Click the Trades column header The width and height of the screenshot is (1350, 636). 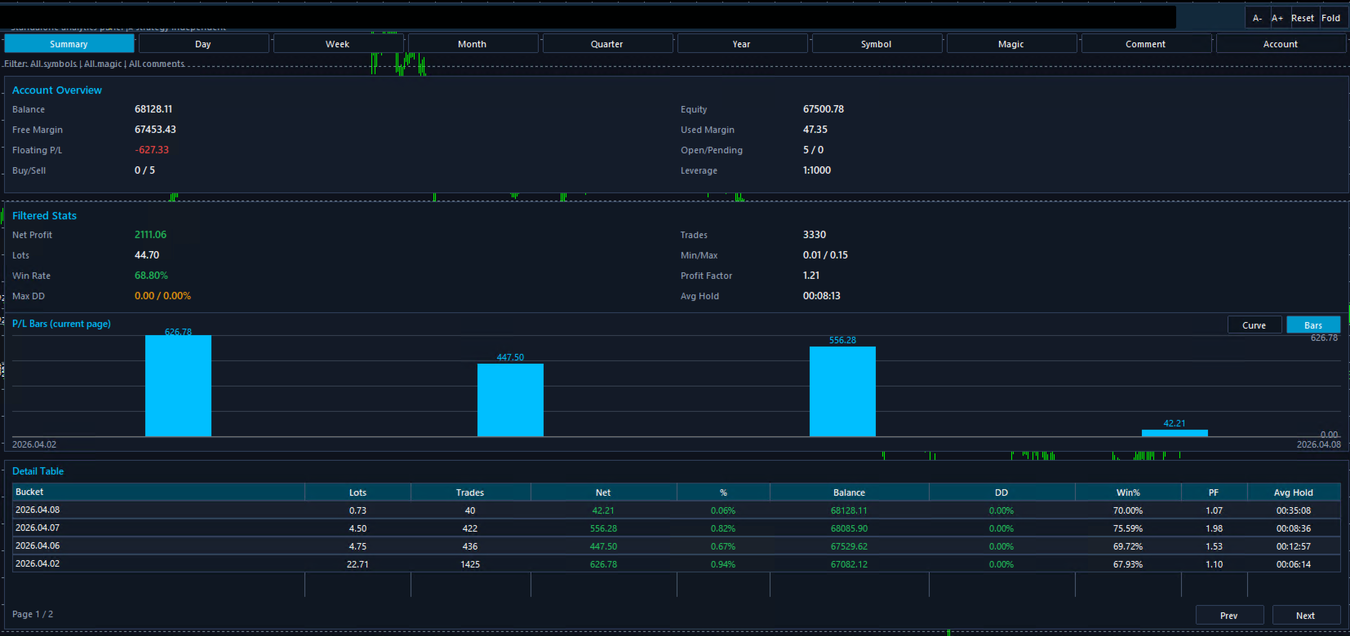pos(470,492)
